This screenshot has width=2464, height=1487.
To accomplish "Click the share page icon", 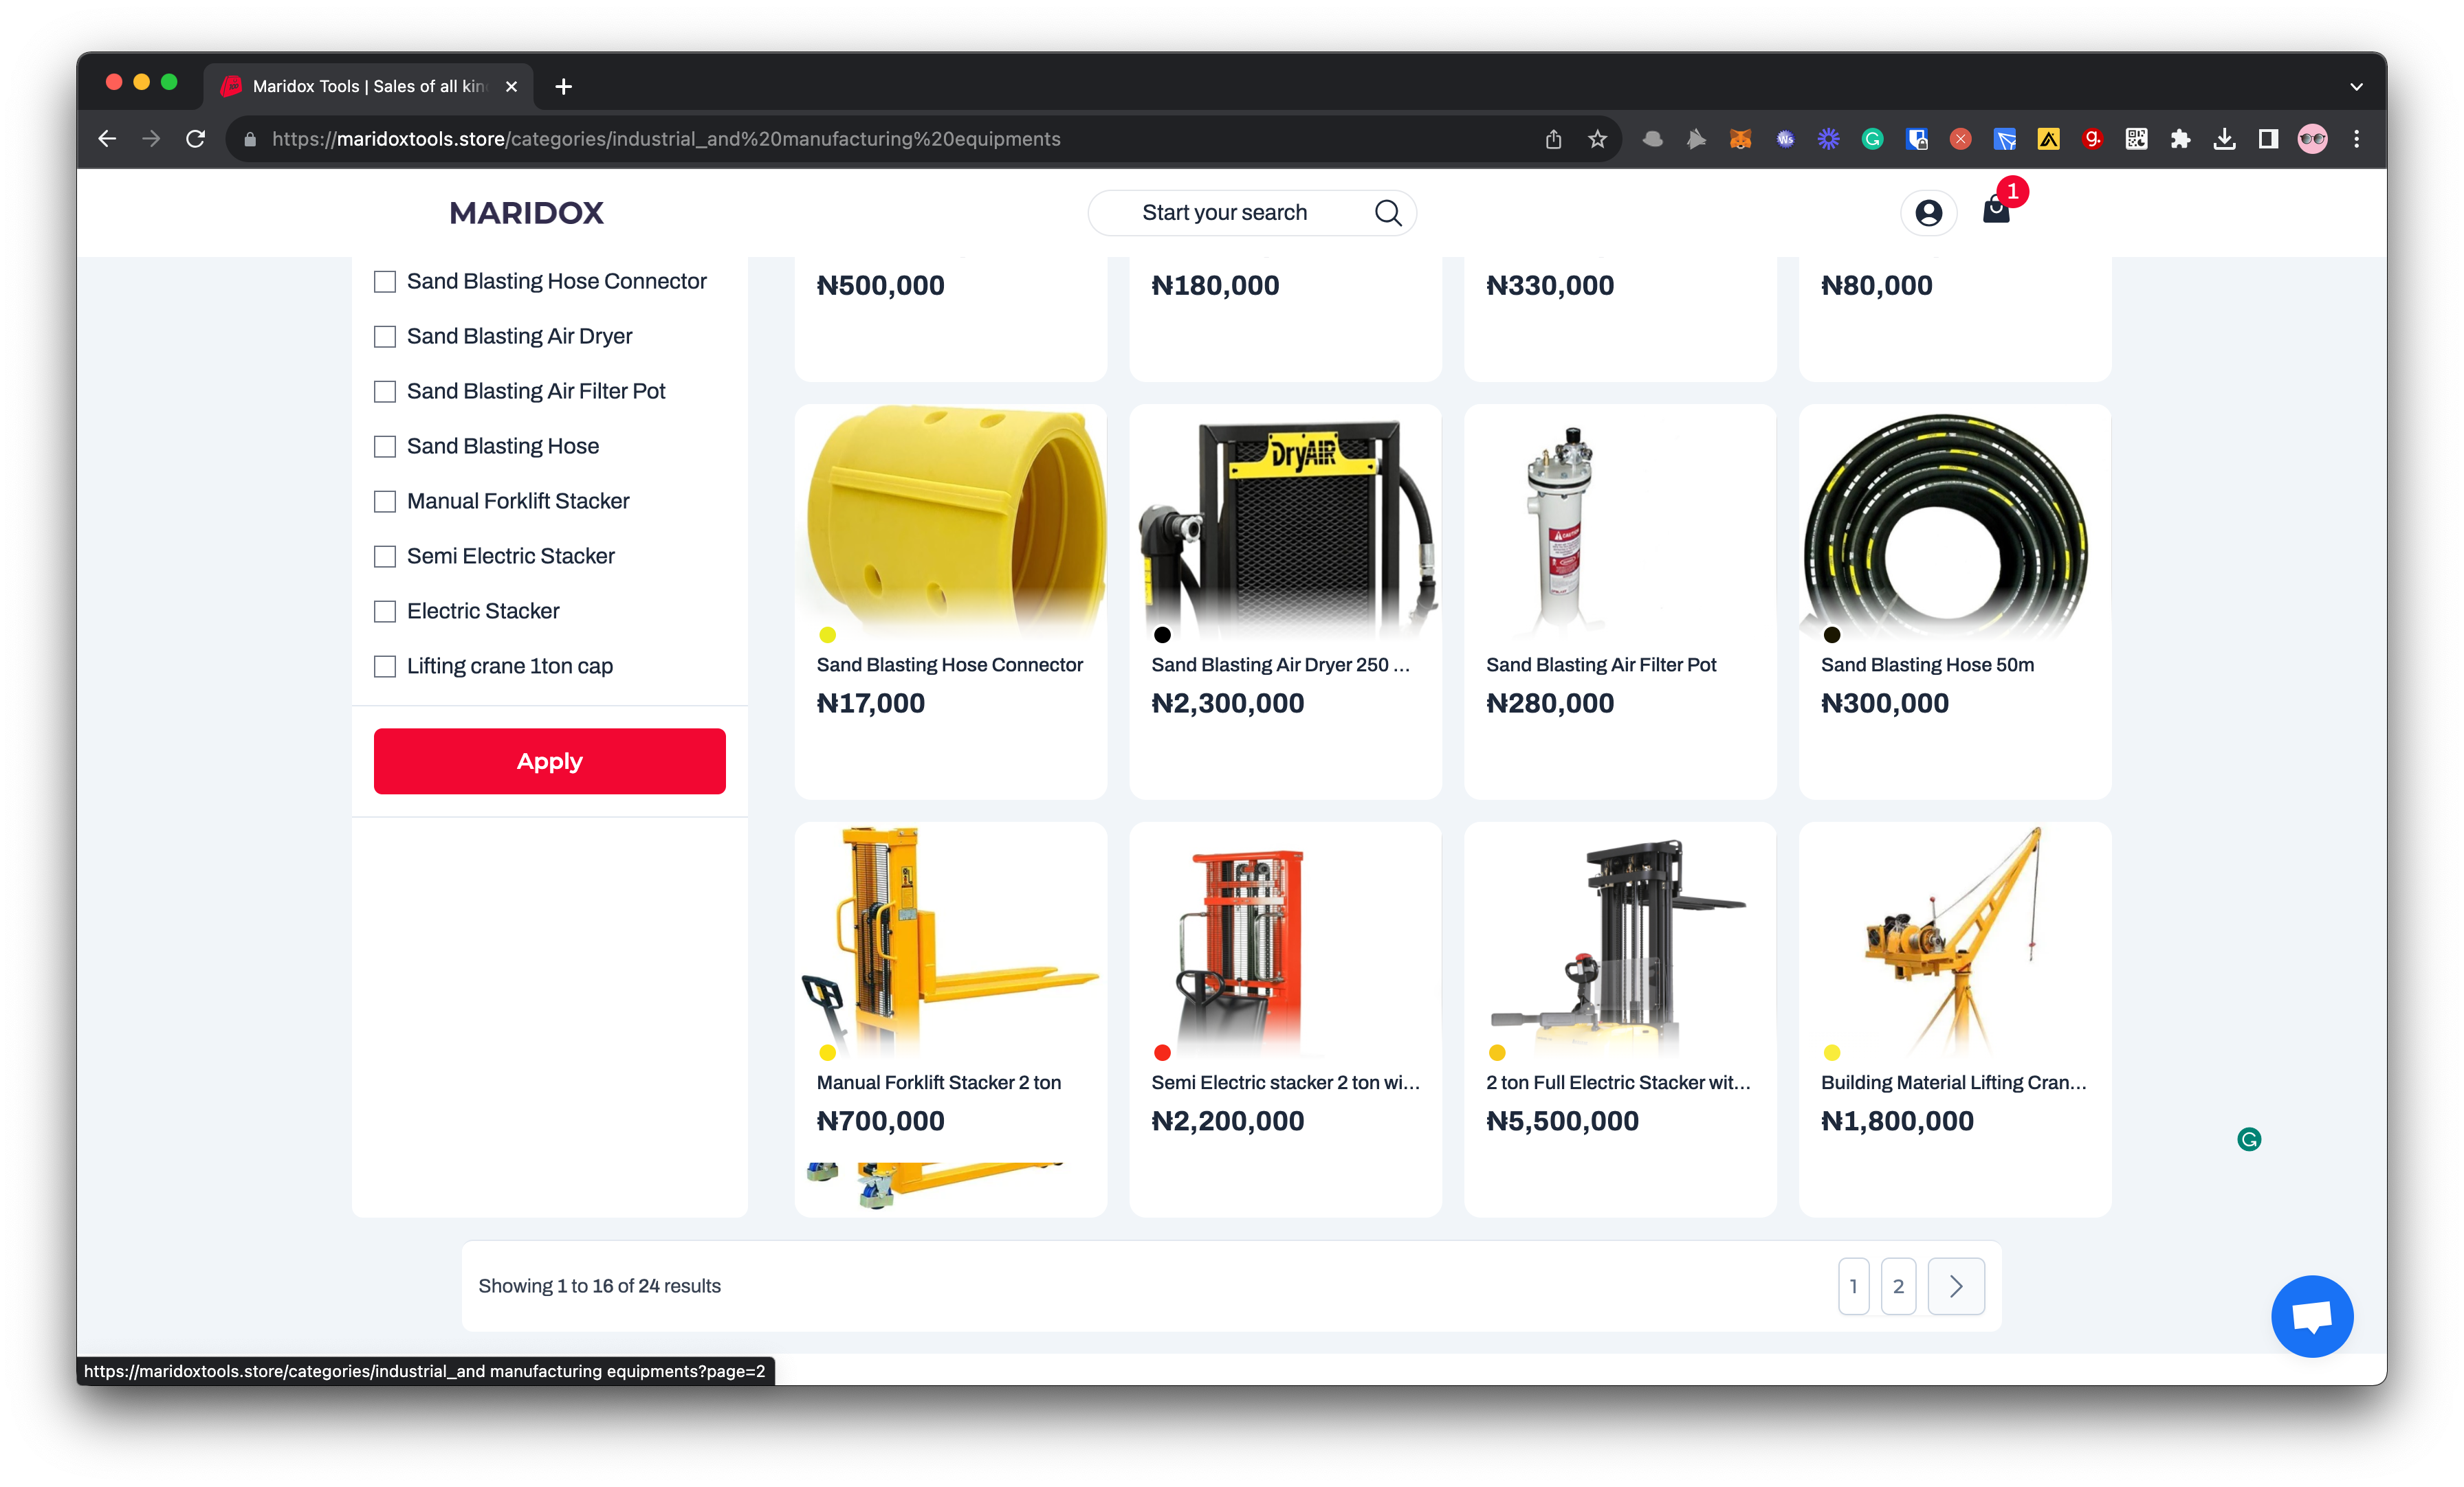I will click(x=1553, y=139).
